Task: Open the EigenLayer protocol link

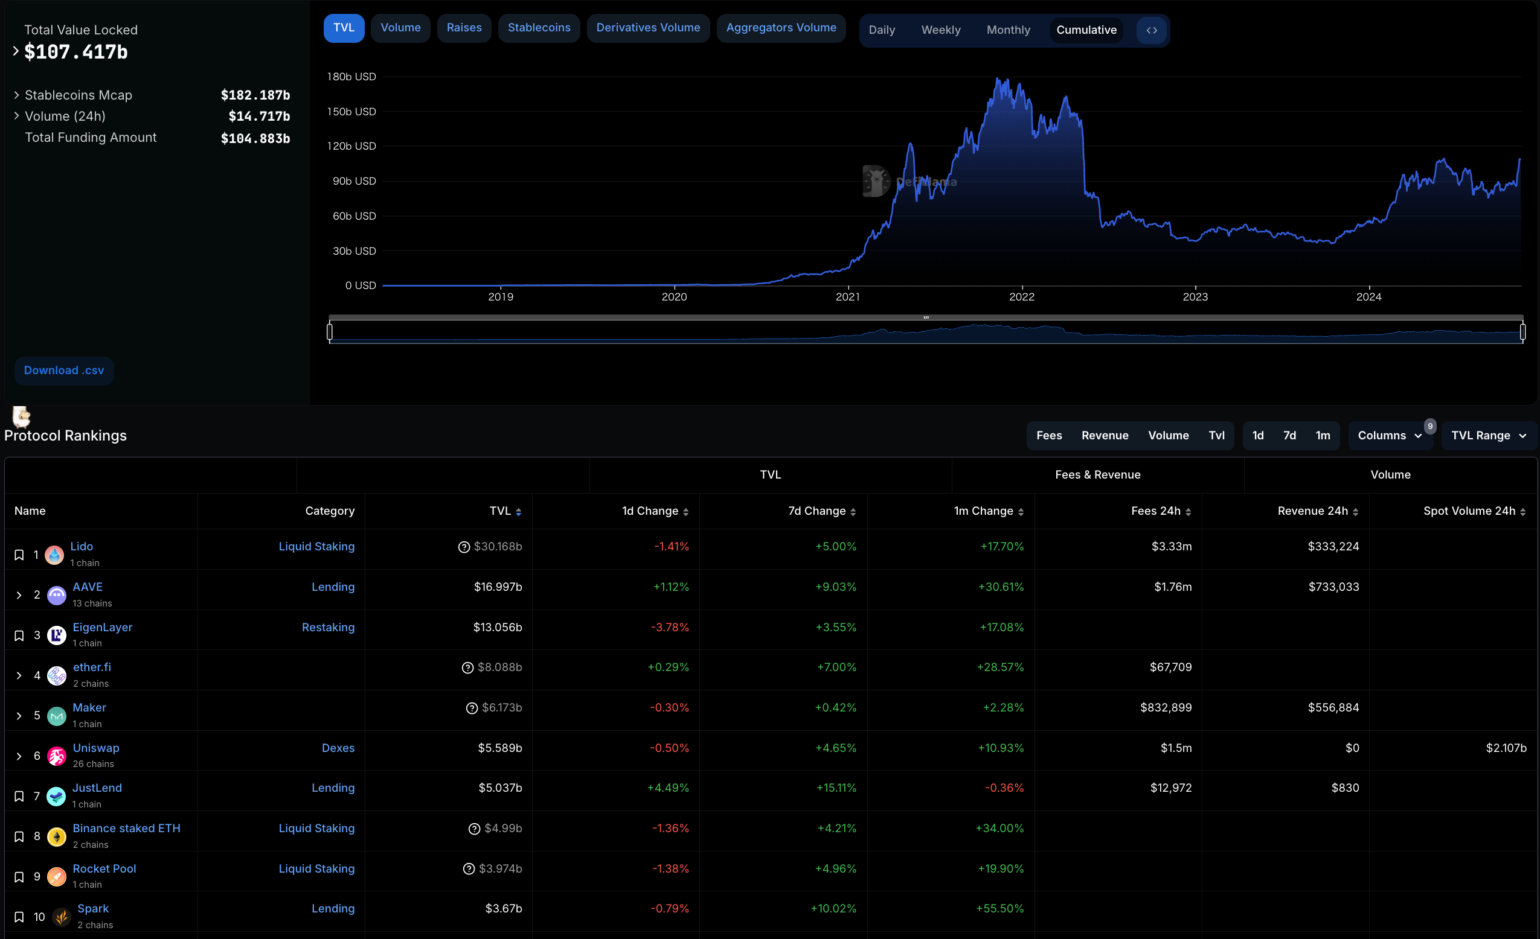Action: (103, 627)
